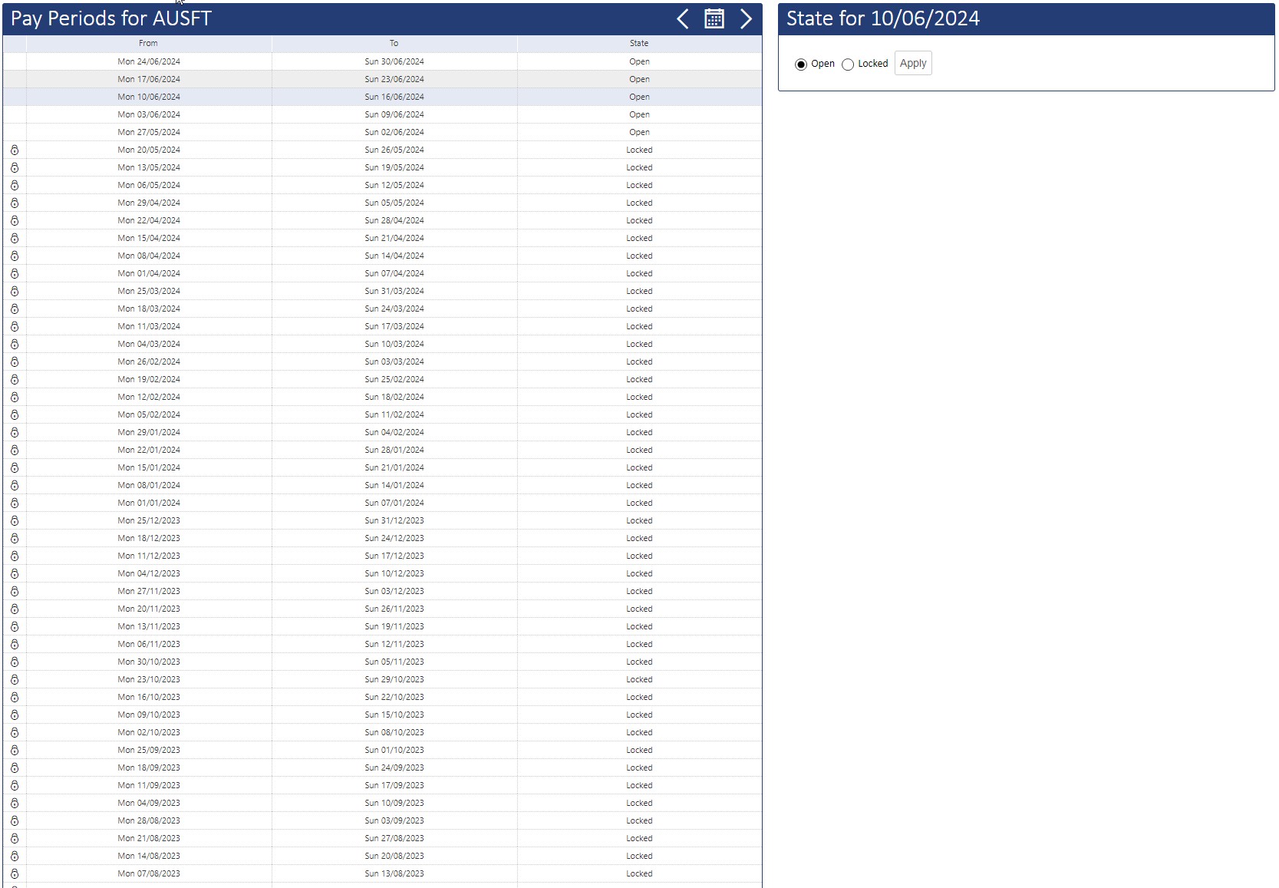Viewport: 1279px width, 888px height.
Task: Click lock icon for Mon 18/03/2024 row
Action: pos(15,309)
